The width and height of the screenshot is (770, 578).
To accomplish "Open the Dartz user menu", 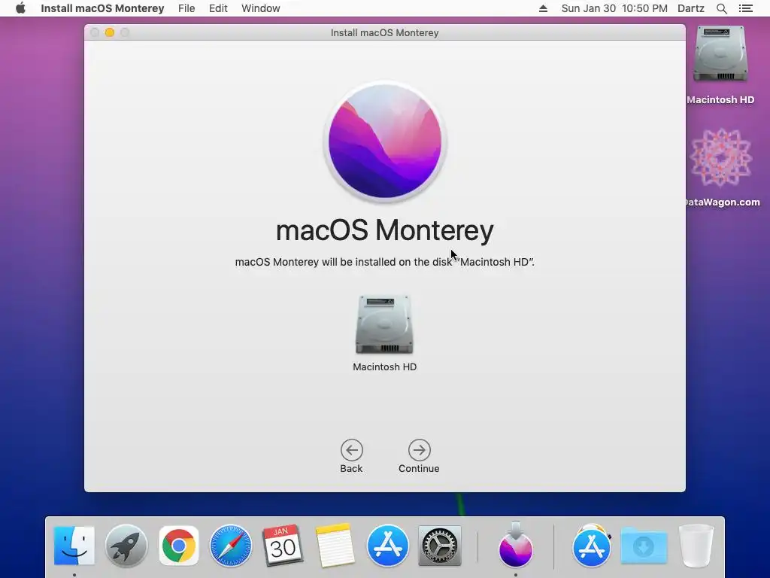I will (x=691, y=8).
